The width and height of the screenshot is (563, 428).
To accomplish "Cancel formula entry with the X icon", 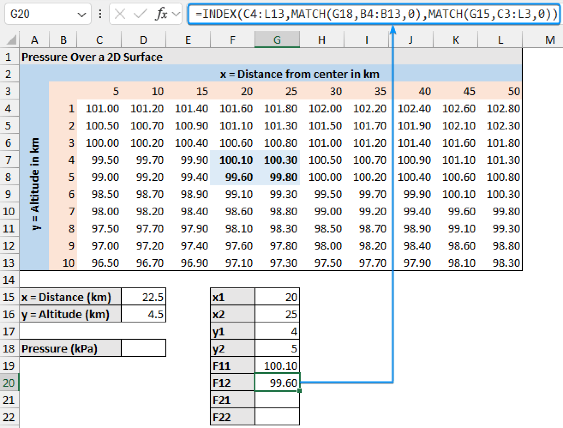I will point(119,14).
